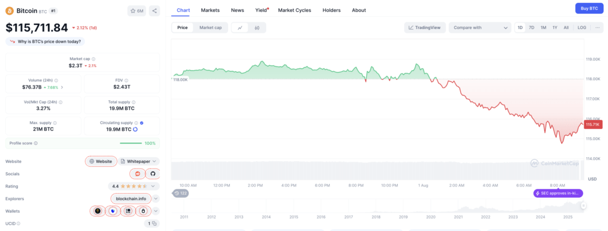Screen dimensions: 608x231
Task: Click the blue verified badge by Circulating supply
Action: pos(141,123)
